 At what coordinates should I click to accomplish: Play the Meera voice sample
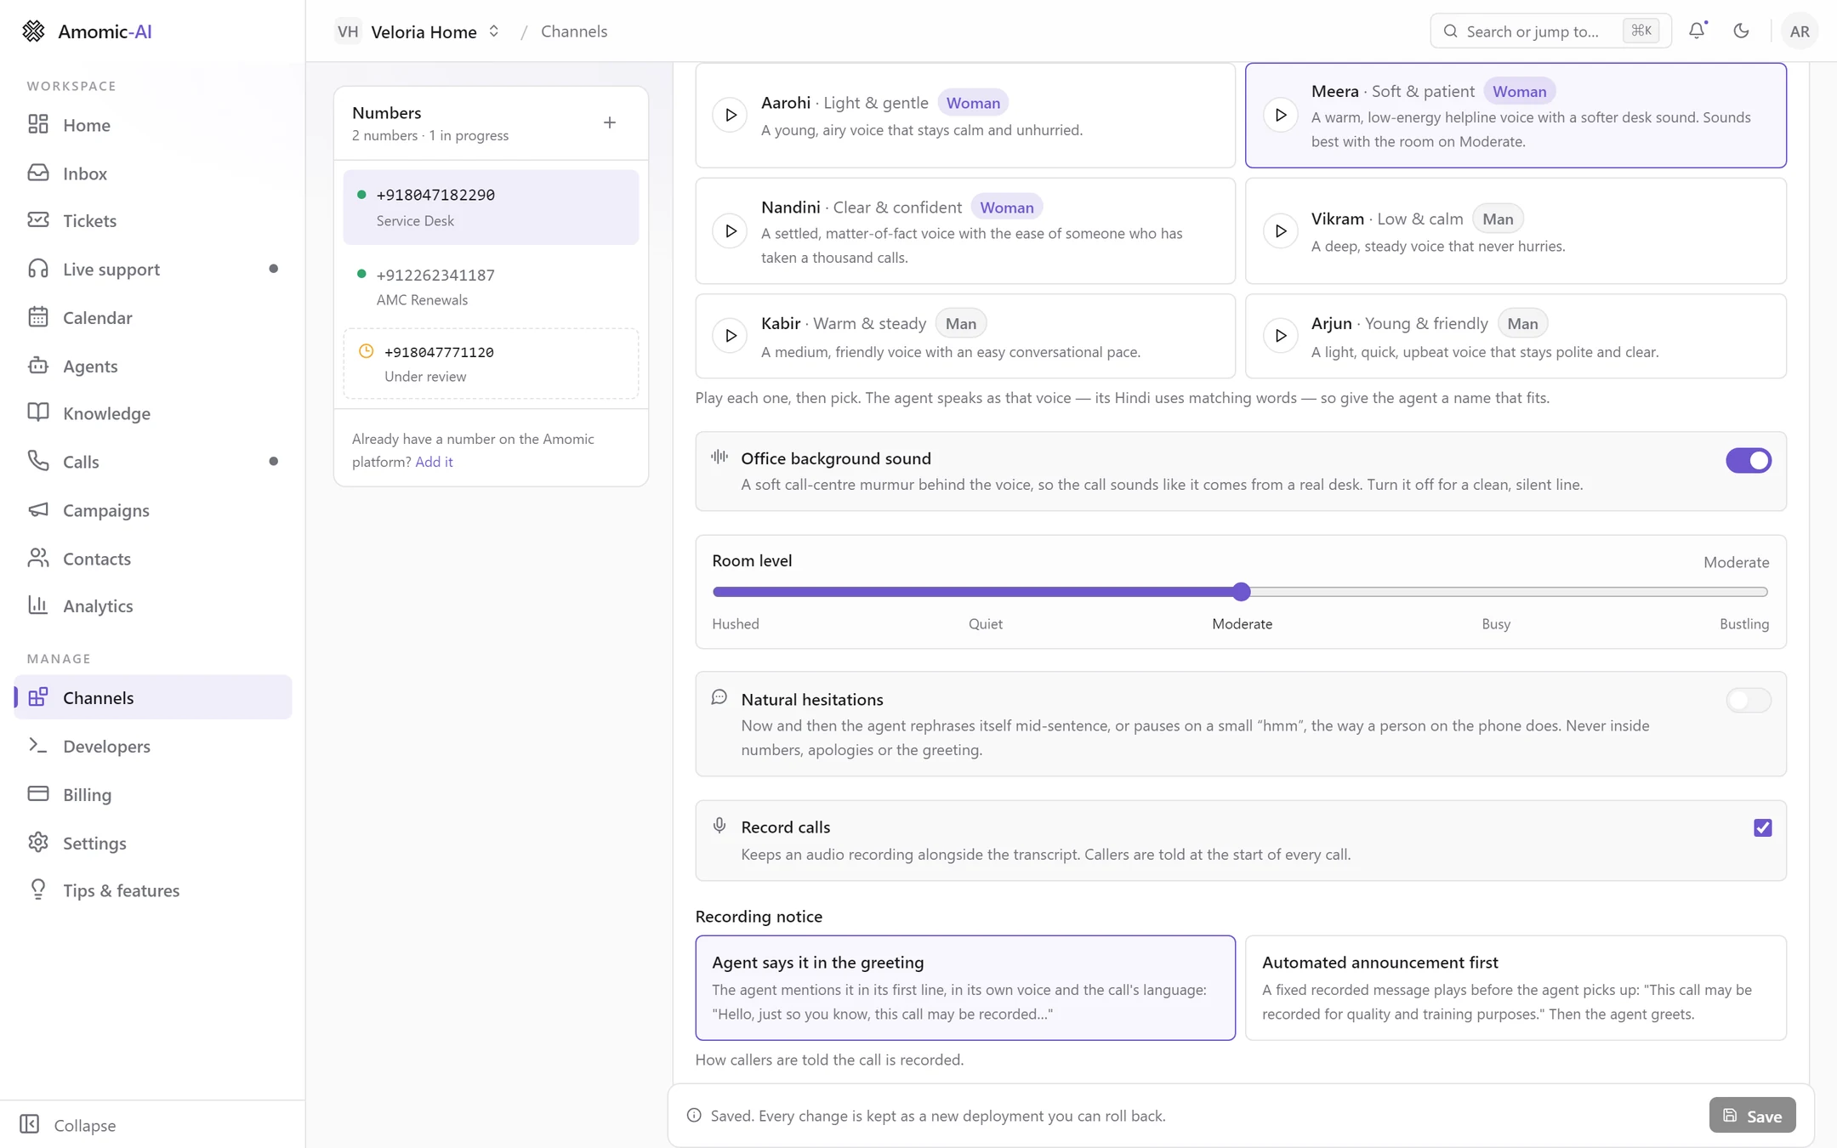click(1280, 115)
